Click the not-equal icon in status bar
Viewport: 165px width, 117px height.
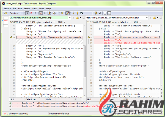click(x=5, y=113)
